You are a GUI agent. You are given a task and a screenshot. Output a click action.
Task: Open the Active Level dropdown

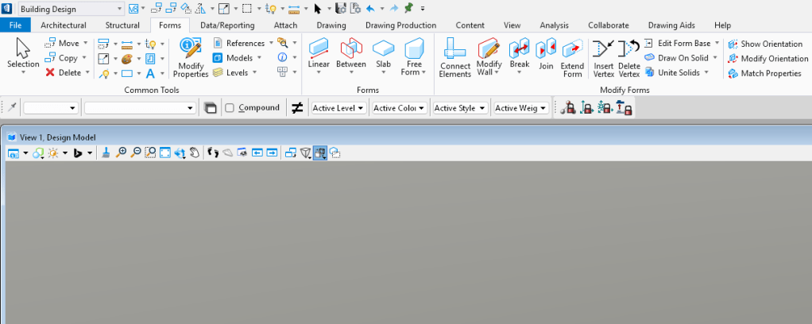point(338,108)
